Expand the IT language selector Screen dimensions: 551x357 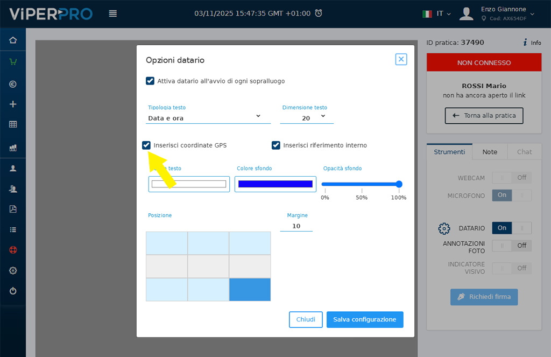click(436, 13)
